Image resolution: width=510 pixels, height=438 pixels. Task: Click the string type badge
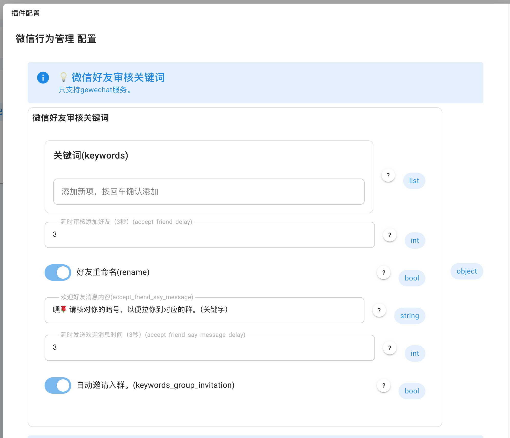[409, 316]
